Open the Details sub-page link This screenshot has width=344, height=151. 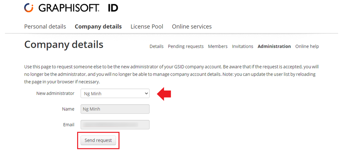(156, 46)
